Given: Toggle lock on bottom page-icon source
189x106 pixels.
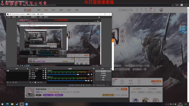Looking at the screenshot, I should (45, 78).
